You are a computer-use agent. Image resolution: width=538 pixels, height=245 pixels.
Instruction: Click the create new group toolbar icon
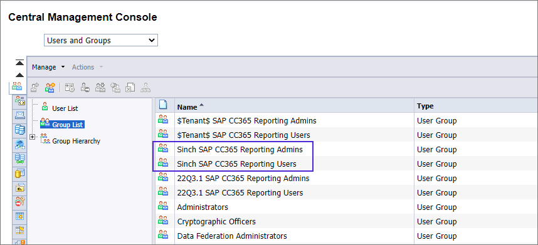click(x=50, y=88)
